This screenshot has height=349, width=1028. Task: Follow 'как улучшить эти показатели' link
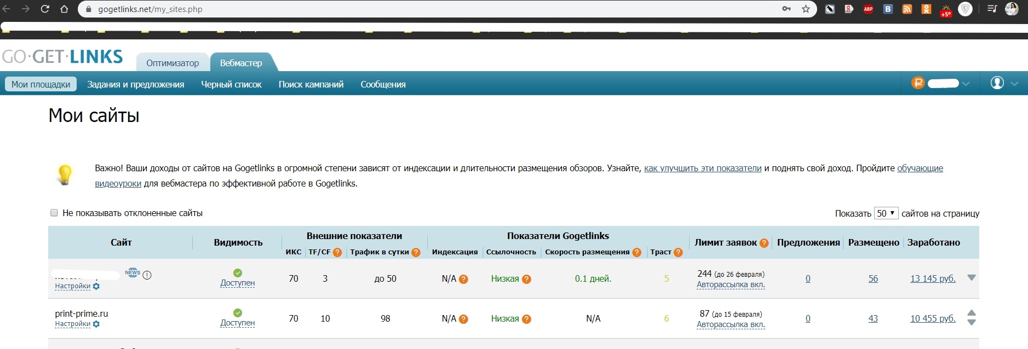[703, 168]
